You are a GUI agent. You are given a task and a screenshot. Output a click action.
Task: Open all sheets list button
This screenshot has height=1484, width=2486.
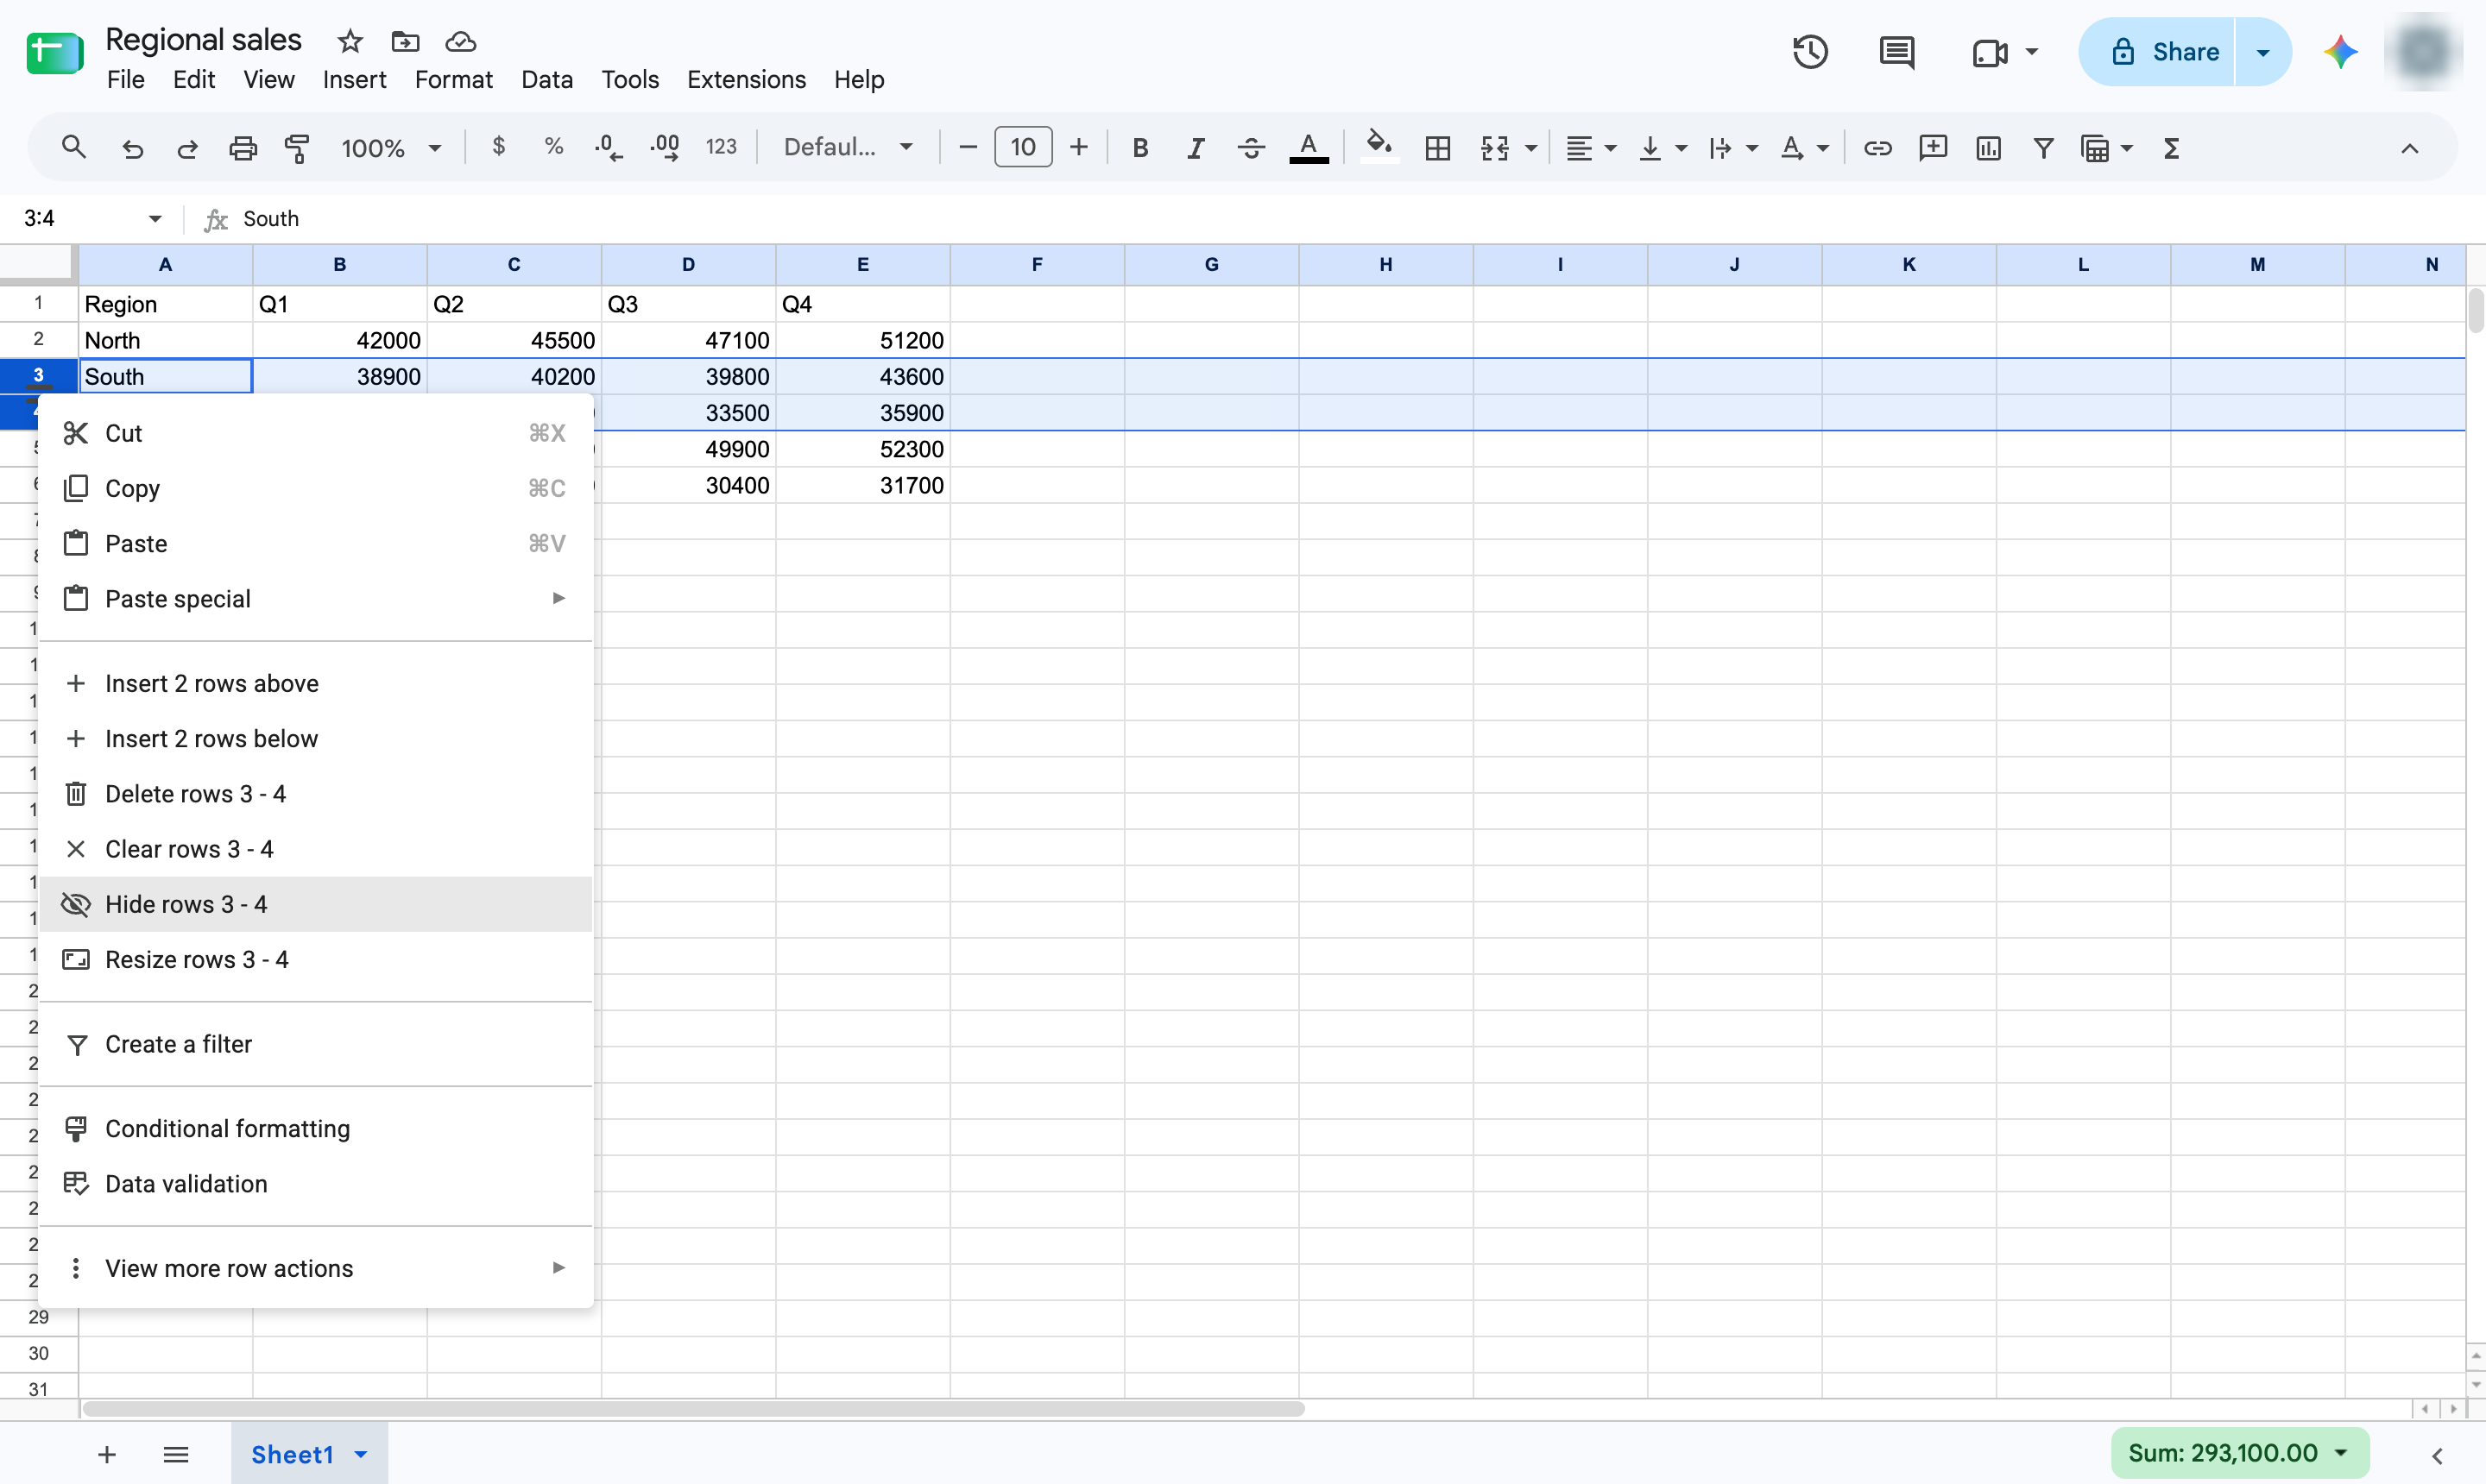[x=176, y=1454]
